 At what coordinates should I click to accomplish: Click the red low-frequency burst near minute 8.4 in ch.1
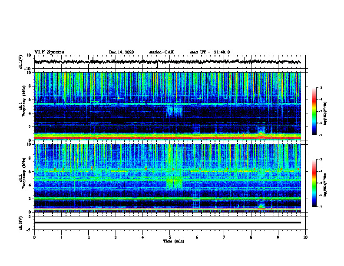(261, 135)
